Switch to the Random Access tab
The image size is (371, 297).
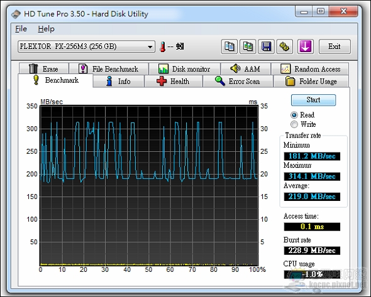(x=310, y=69)
